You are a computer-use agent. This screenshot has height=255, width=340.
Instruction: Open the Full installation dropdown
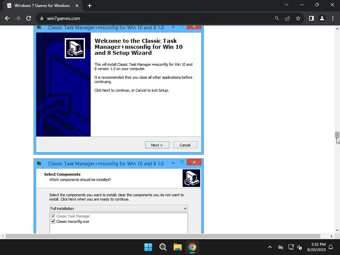tap(119, 209)
